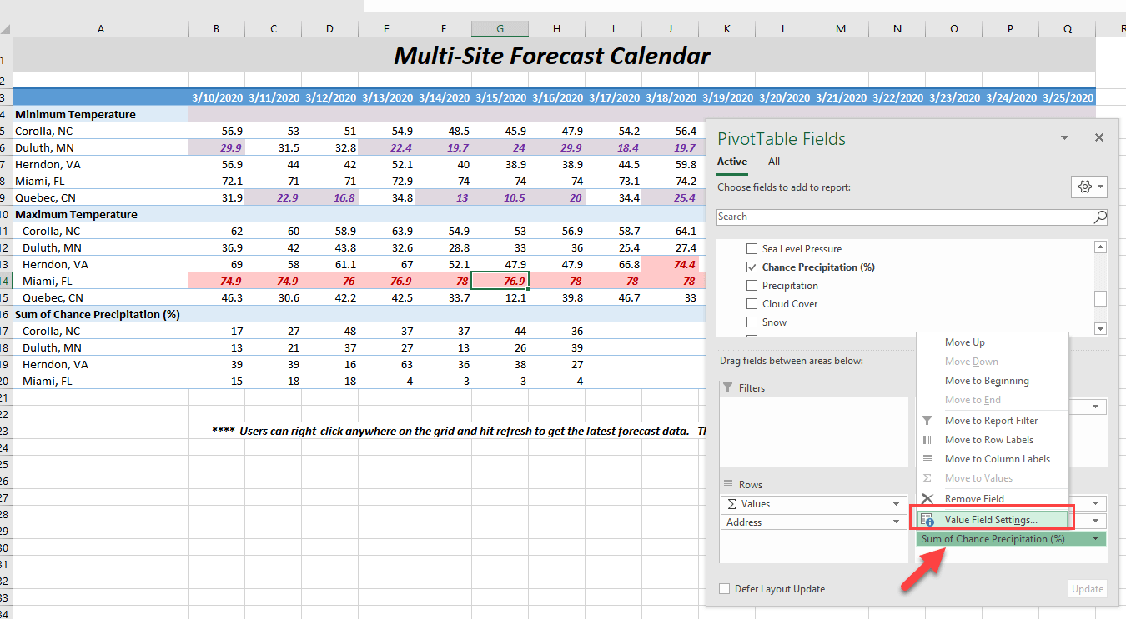Click the Move to Report Filter funnel icon
1126x619 pixels.
[x=927, y=421]
